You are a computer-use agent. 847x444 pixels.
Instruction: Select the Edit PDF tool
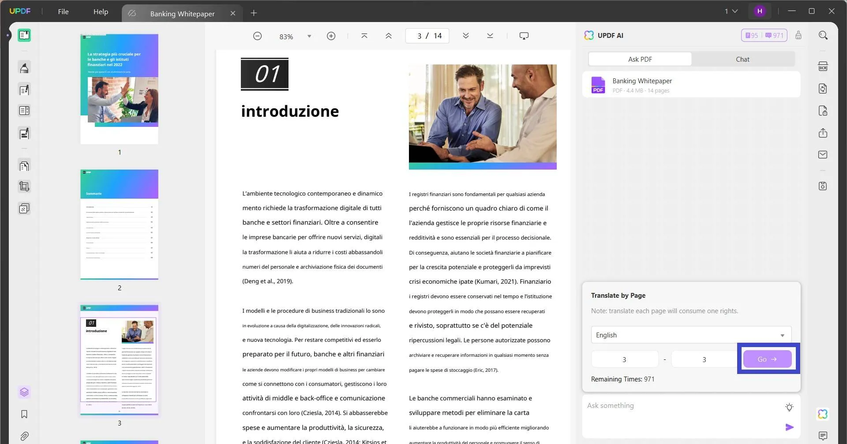(24, 89)
